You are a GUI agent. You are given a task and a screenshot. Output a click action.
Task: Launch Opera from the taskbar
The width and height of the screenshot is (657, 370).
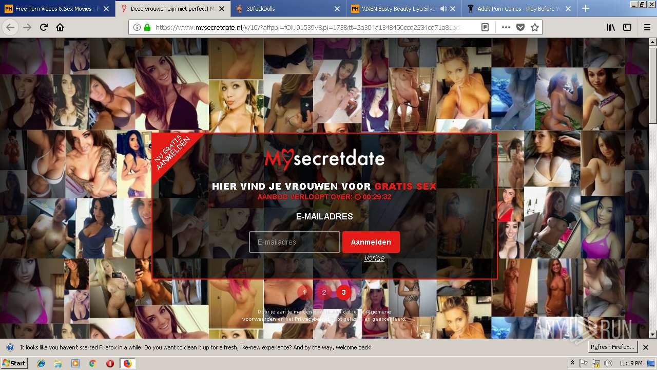point(110,363)
